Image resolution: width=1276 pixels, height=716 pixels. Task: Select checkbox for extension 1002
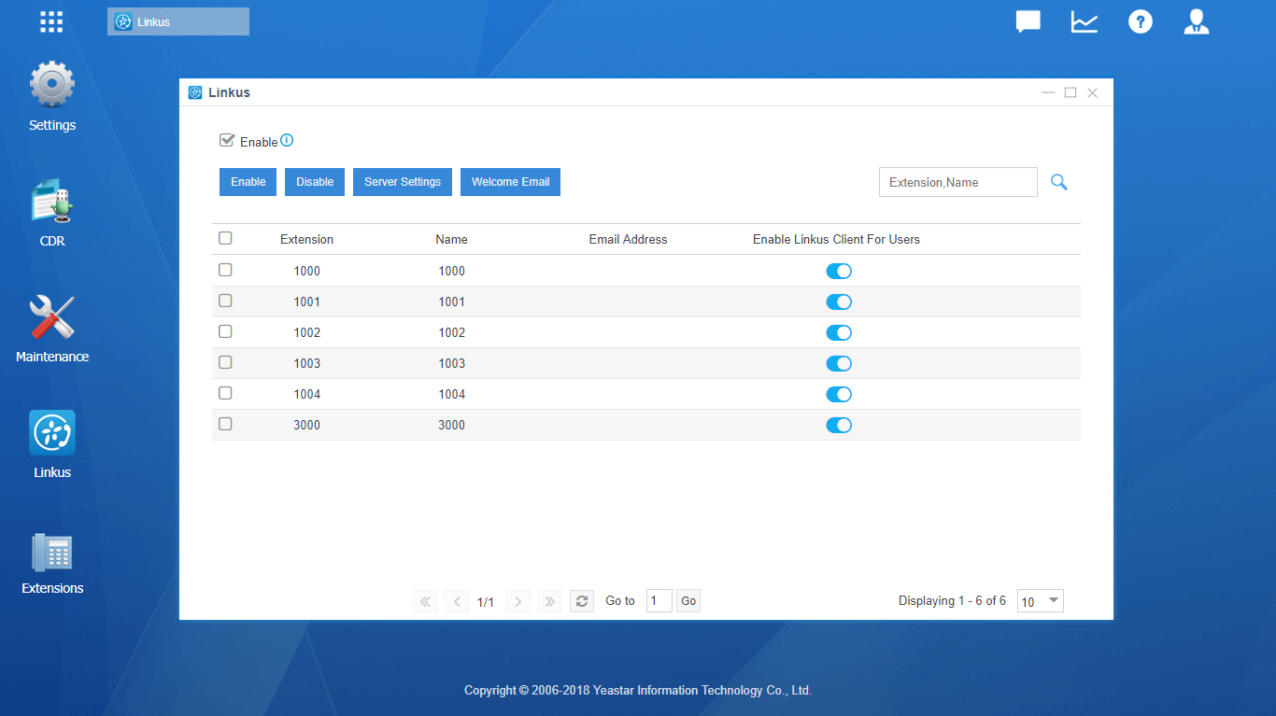point(225,331)
